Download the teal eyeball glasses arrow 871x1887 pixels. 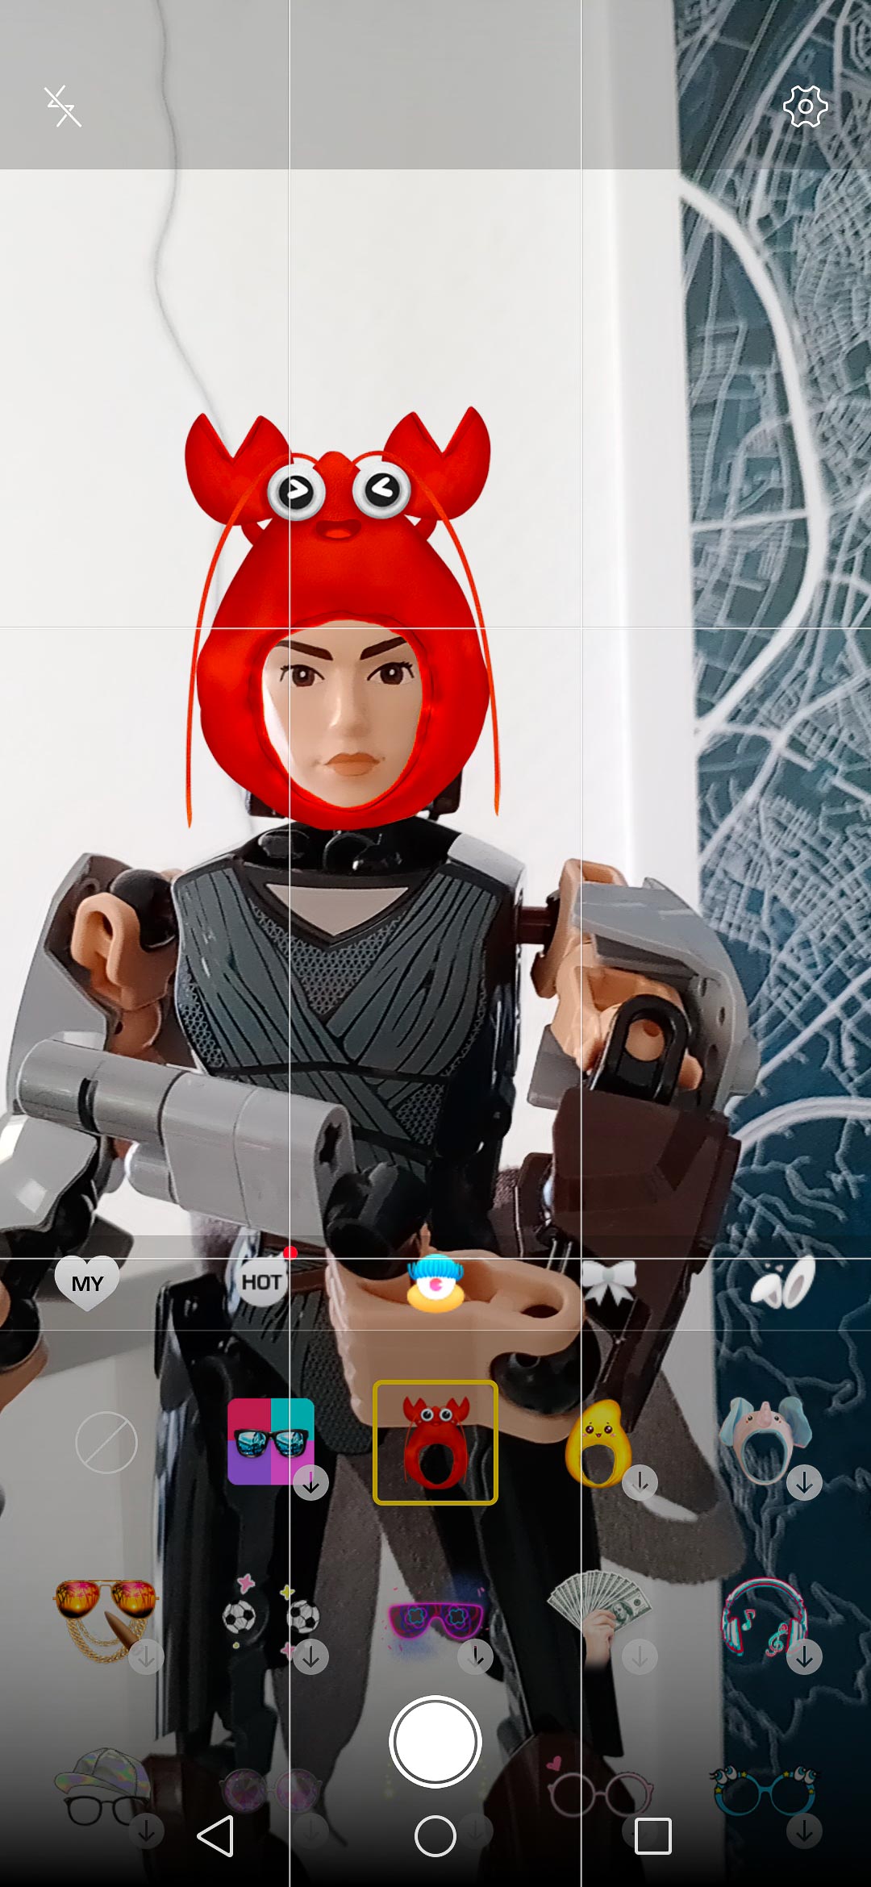(x=804, y=1831)
